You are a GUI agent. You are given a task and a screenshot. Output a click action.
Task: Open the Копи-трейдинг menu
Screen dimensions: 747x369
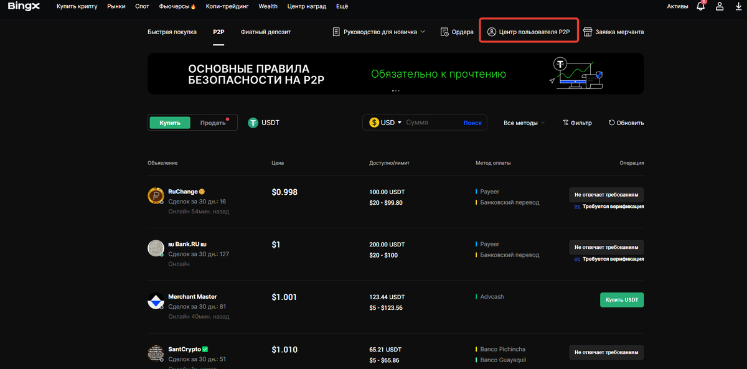(227, 6)
